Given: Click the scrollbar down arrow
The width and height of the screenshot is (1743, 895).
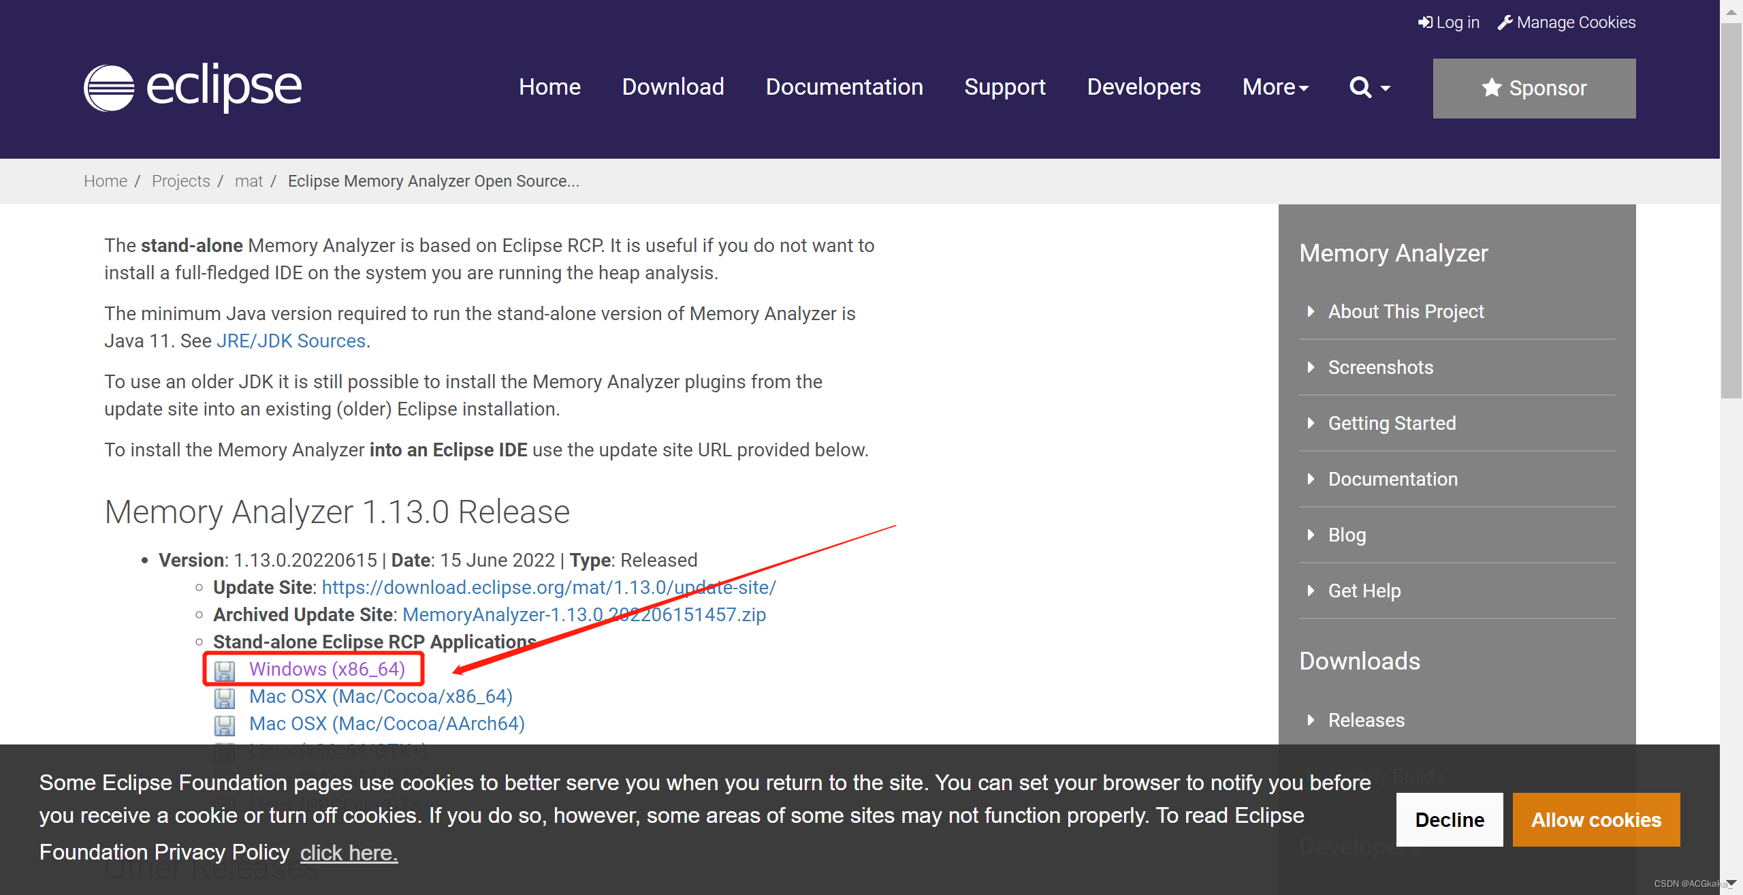Looking at the screenshot, I should click(1731, 883).
